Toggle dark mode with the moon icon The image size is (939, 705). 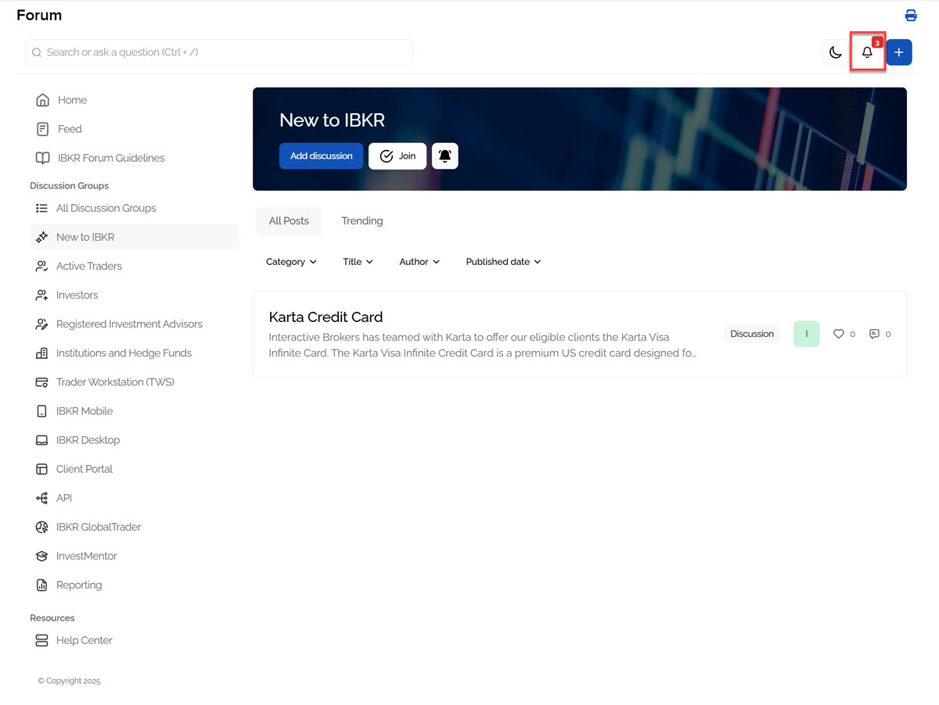click(835, 52)
